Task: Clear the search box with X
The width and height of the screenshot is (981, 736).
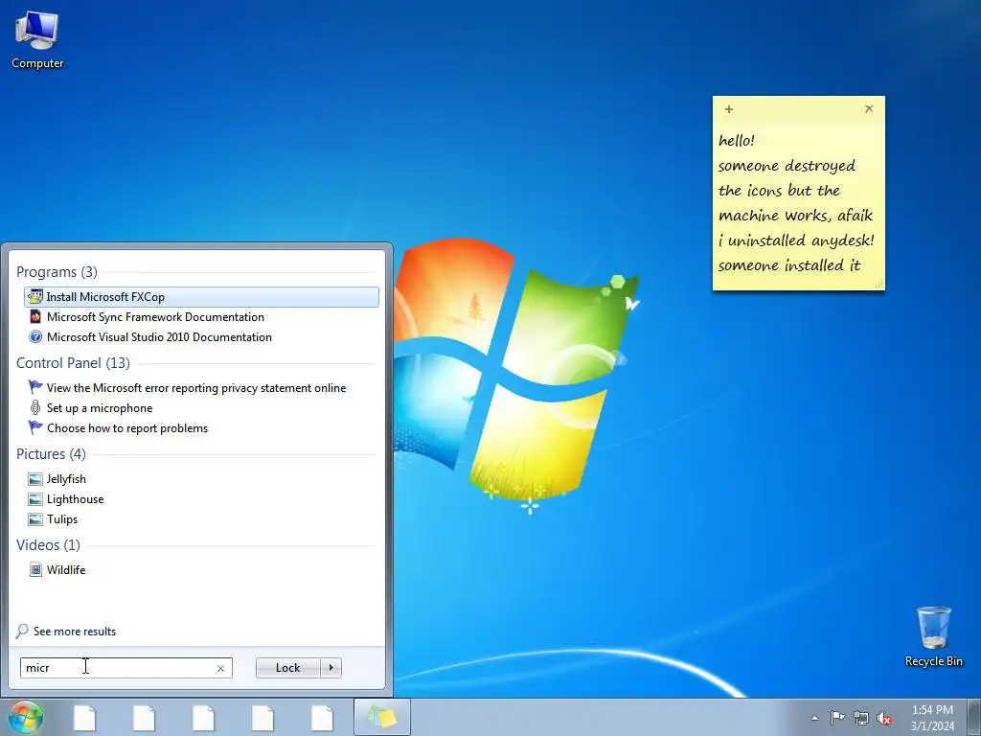Action: point(220,668)
